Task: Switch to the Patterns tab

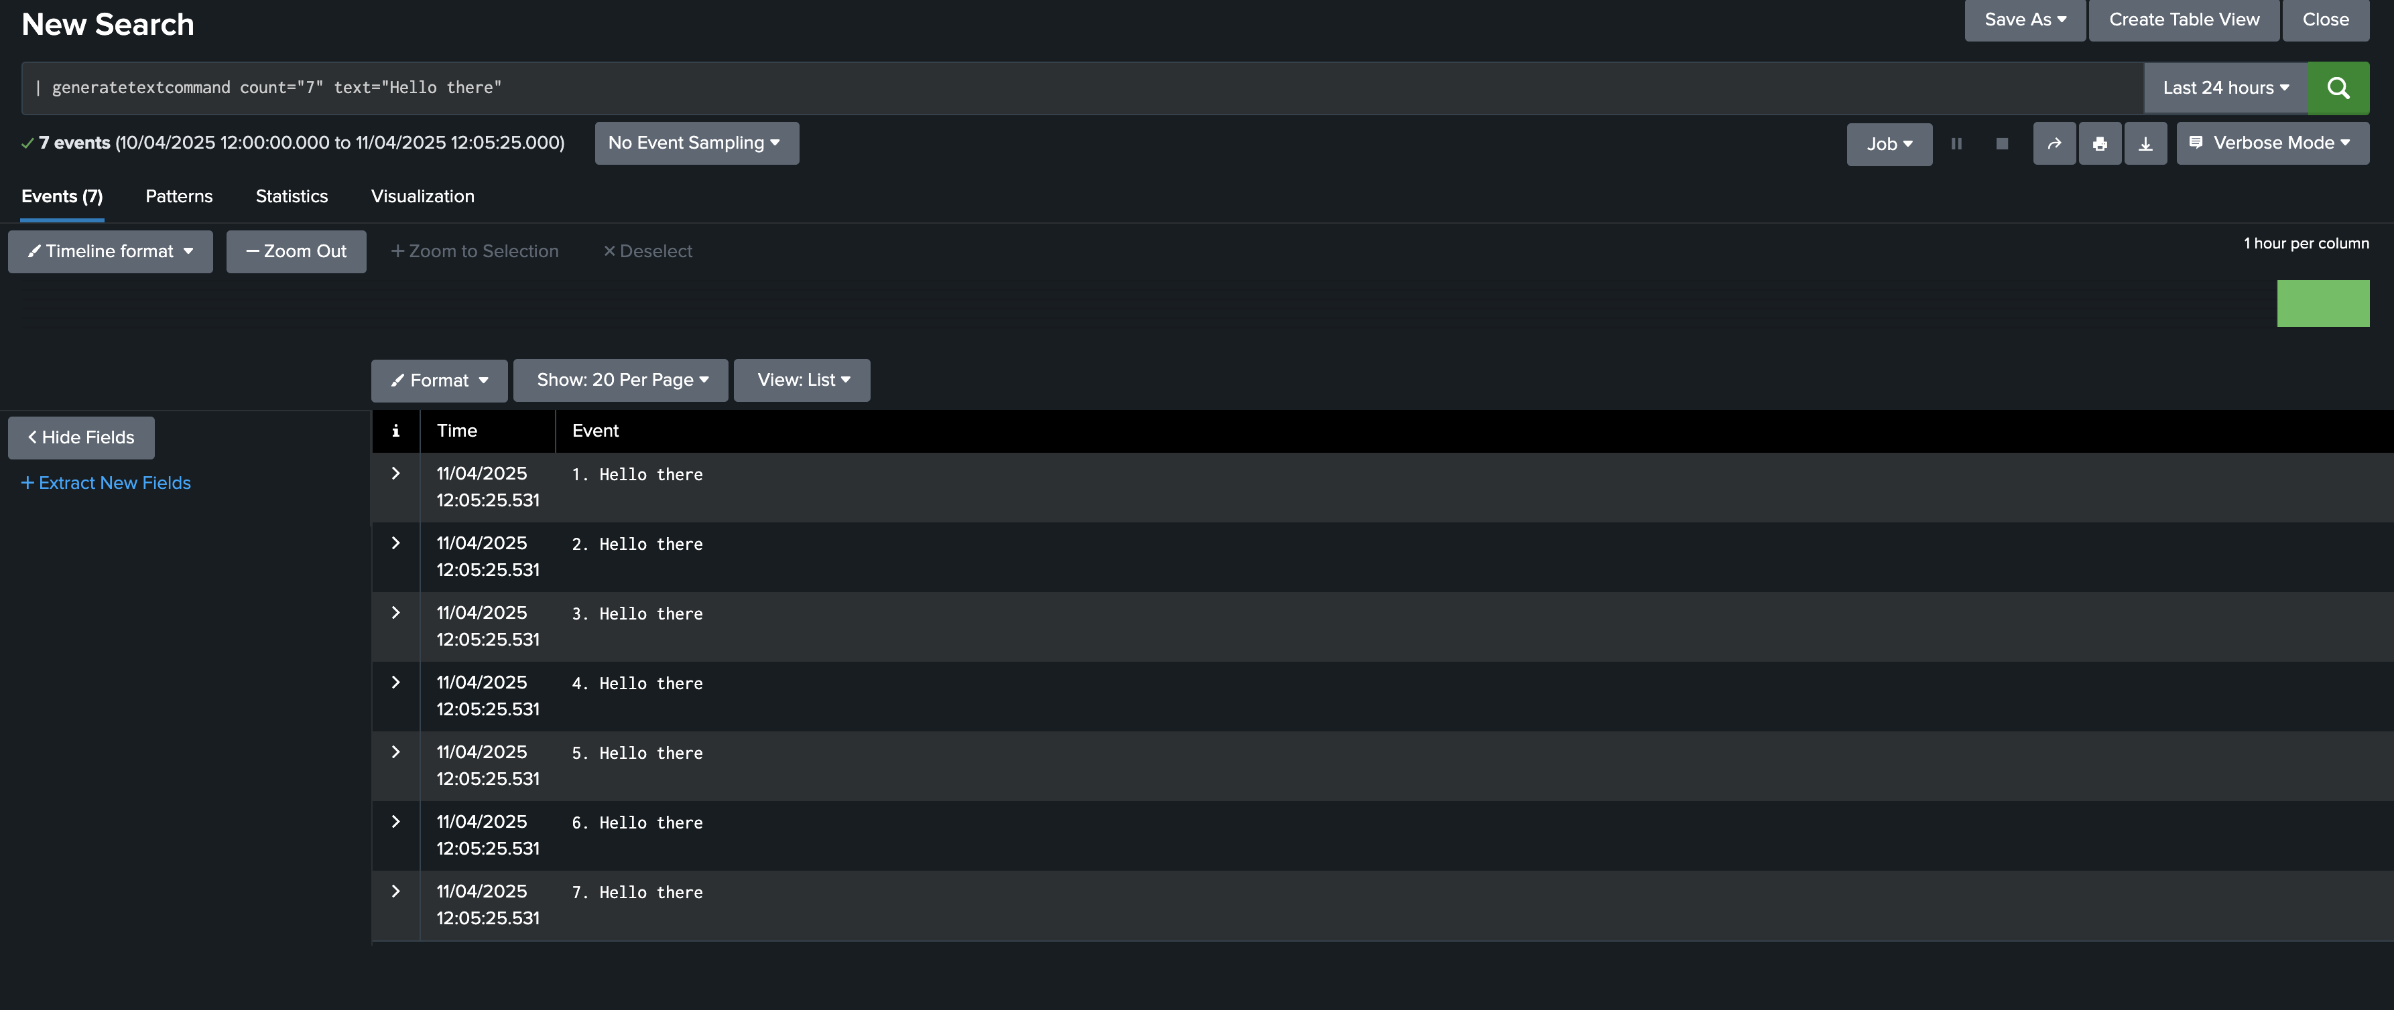Action: point(178,197)
